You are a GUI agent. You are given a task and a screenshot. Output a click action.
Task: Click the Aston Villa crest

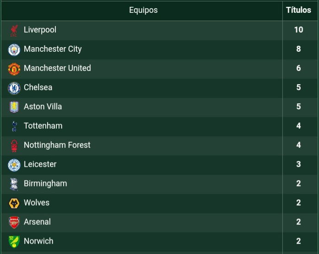tap(14, 107)
